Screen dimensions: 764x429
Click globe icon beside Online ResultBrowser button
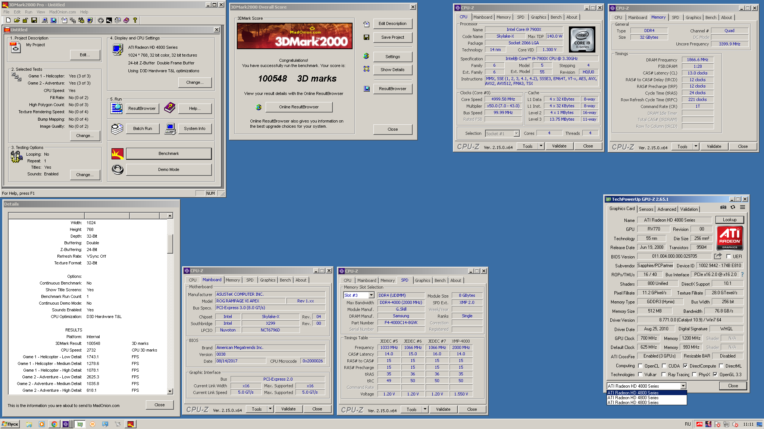(x=259, y=107)
